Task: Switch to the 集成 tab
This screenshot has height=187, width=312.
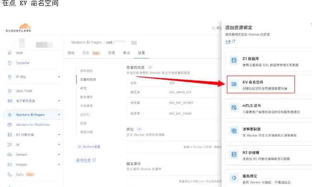Action: (x=127, y=53)
